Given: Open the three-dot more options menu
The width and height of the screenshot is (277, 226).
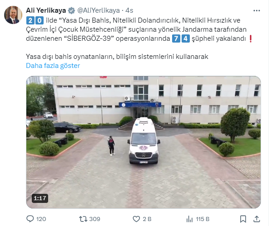Looking at the screenshot, I should click(257, 11).
